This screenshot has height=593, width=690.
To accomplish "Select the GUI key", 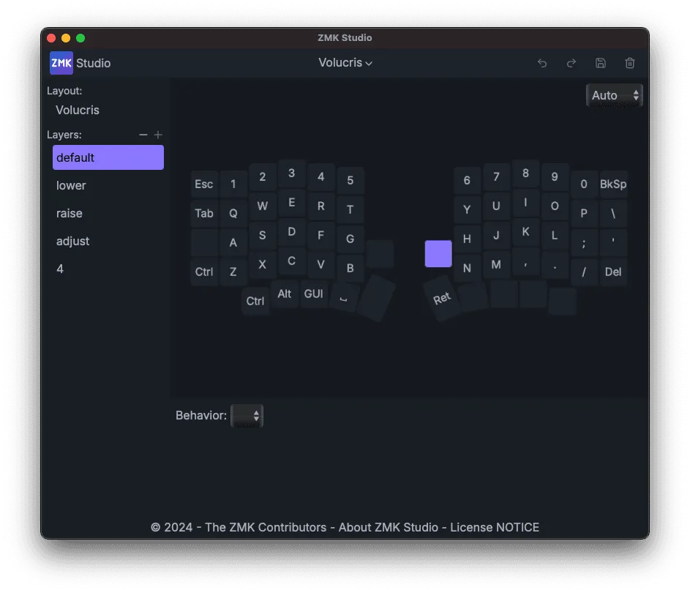I will (x=314, y=294).
